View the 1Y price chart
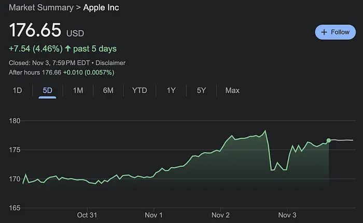The height and width of the screenshot is (223, 363). 171,91
